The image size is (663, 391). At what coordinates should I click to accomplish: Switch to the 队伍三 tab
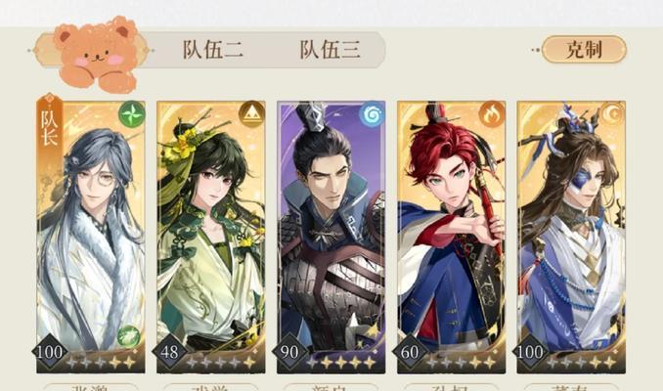pyautogui.click(x=330, y=50)
